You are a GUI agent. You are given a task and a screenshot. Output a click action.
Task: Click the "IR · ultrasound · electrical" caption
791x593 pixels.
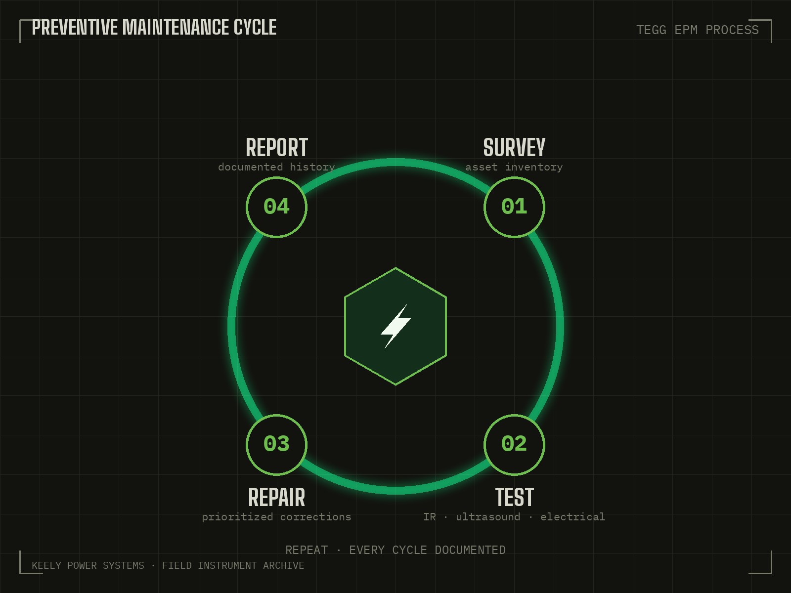coord(514,517)
